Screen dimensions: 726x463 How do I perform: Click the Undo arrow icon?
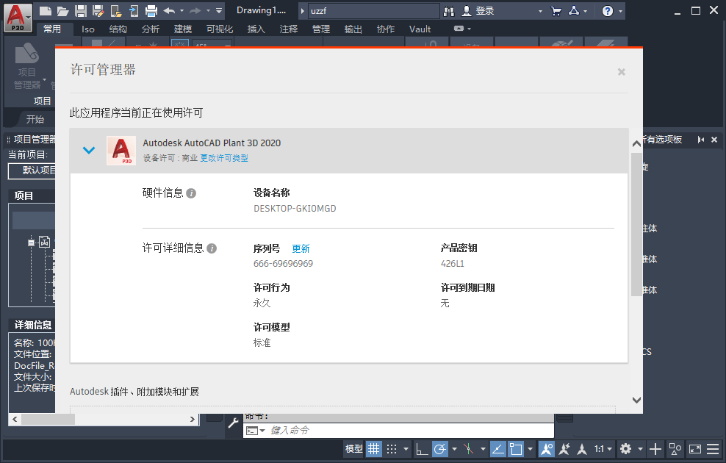(170, 10)
